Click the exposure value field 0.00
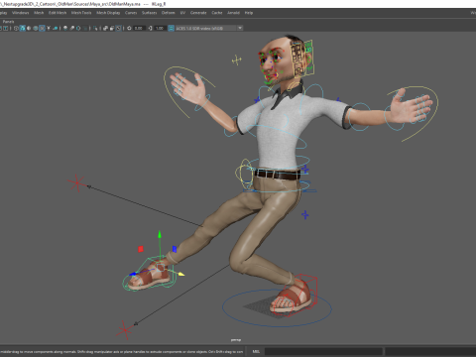The width and height of the screenshot is (476, 357). pyautogui.click(x=139, y=28)
